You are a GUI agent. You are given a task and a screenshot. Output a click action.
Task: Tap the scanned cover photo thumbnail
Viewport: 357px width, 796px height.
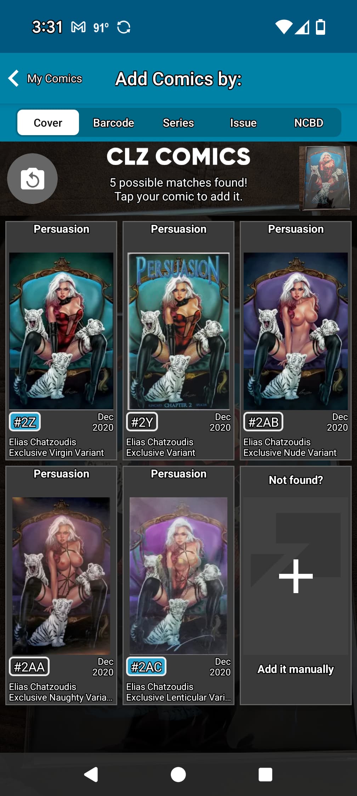324,178
